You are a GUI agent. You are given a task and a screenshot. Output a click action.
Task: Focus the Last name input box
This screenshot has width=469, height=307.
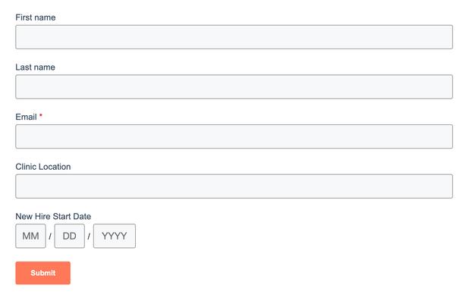pos(234,86)
